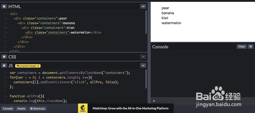Open the HTML editor settings gear

[4, 6]
